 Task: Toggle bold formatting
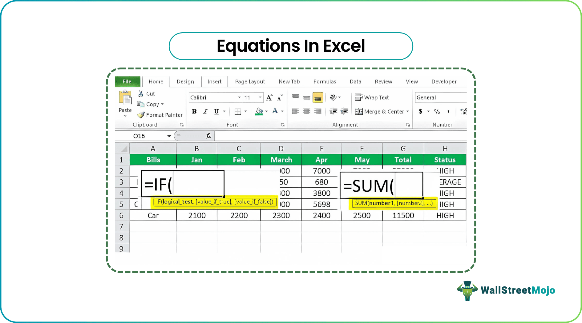(x=194, y=111)
